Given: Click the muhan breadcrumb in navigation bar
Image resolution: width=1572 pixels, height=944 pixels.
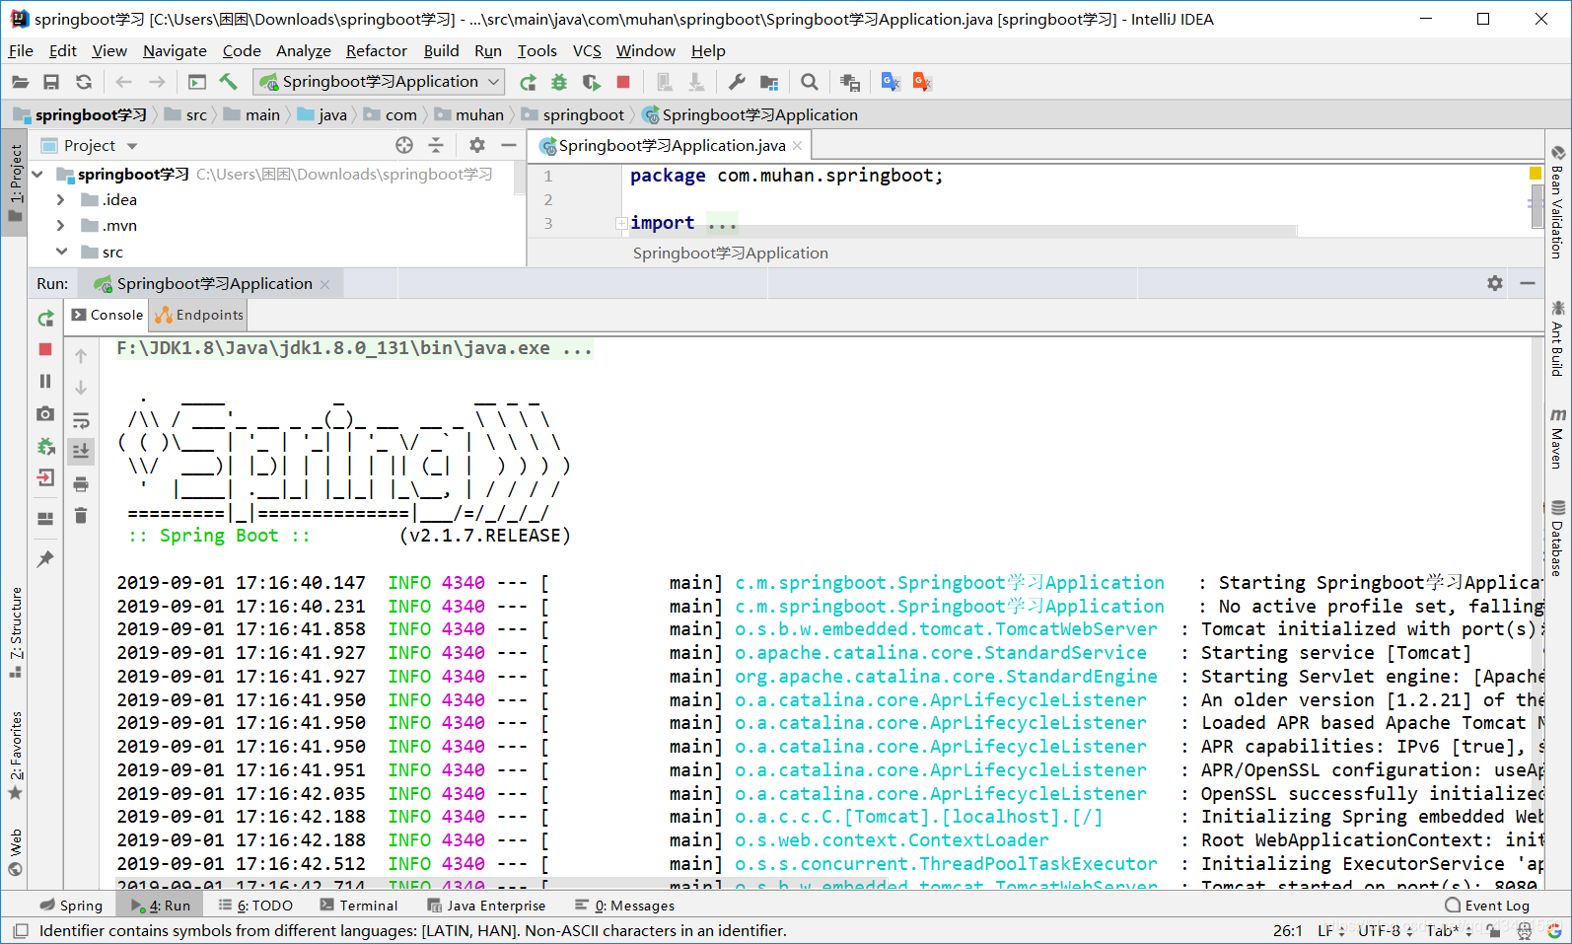Looking at the screenshot, I should coord(469,114).
